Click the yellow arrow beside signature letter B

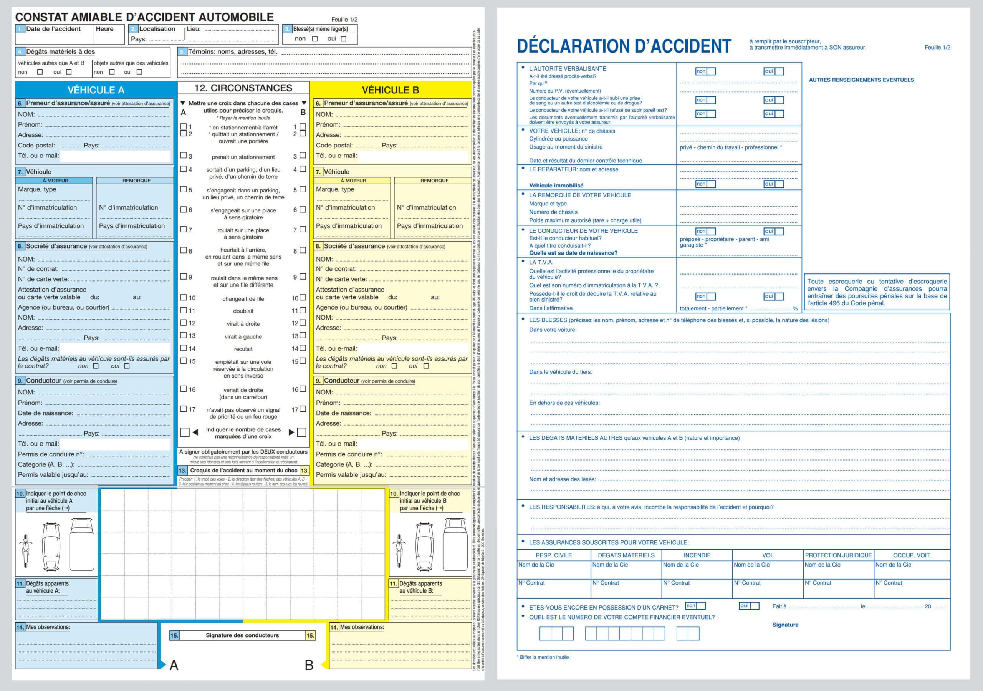coord(324,664)
